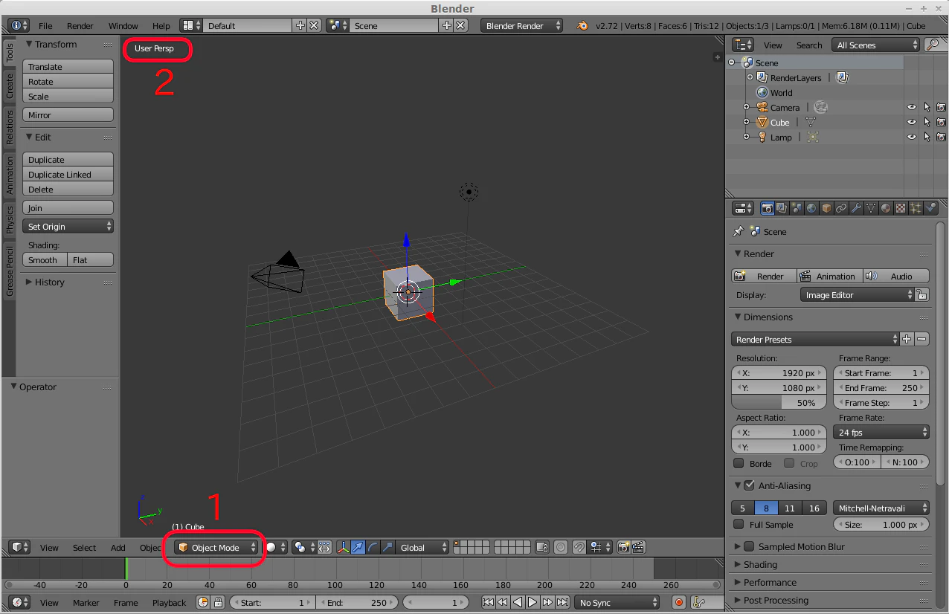Open the Texture checkerboard properties tab
The image size is (949, 614).
pyautogui.click(x=901, y=209)
